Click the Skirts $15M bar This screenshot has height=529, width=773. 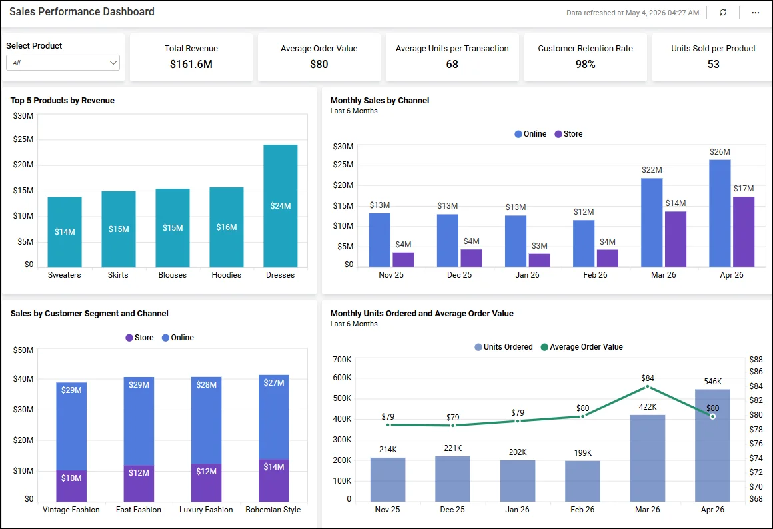[119, 229]
